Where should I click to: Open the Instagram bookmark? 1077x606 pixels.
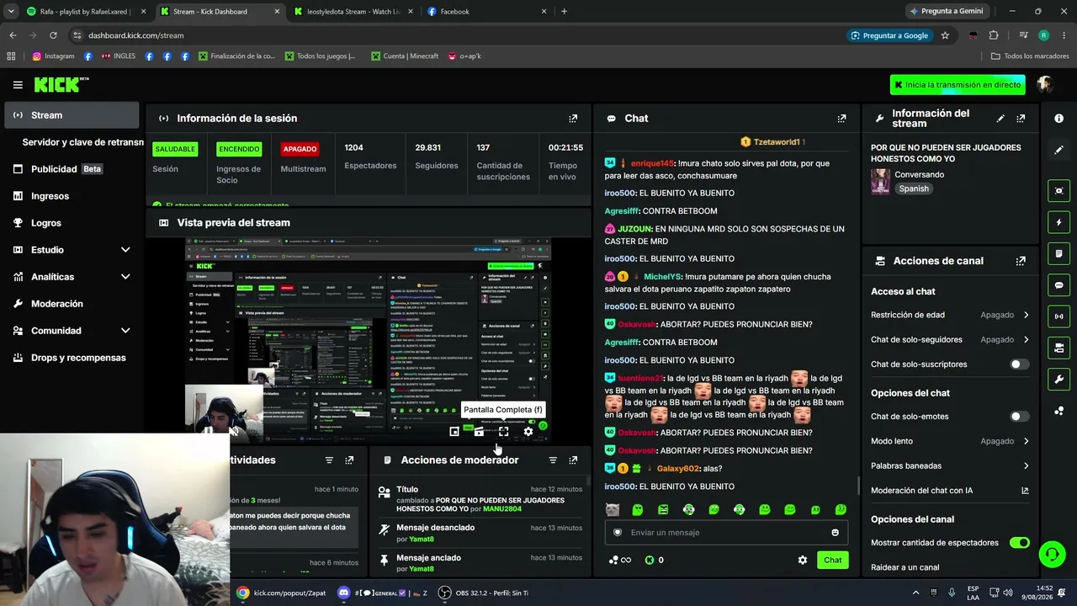click(x=53, y=56)
